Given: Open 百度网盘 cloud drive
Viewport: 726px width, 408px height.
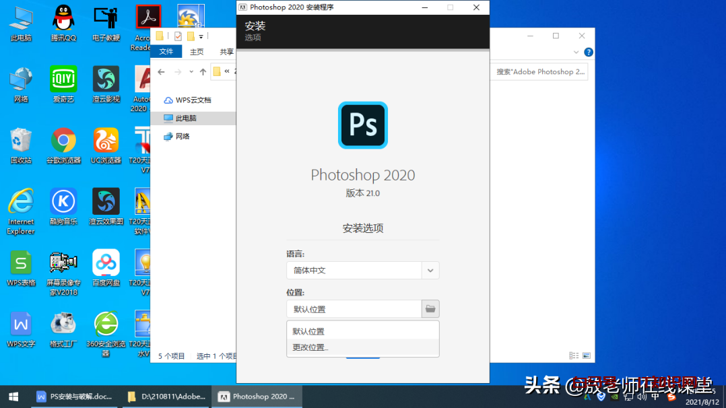Looking at the screenshot, I should [x=105, y=263].
